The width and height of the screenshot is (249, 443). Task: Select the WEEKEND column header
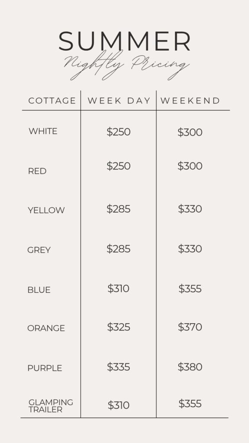point(190,100)
